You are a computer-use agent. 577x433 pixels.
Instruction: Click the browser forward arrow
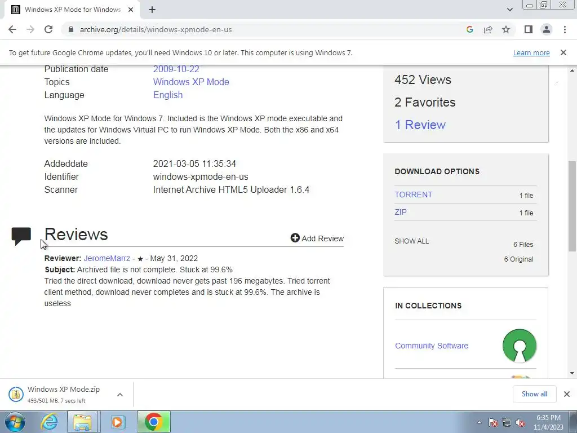click(x=30, y=29)
